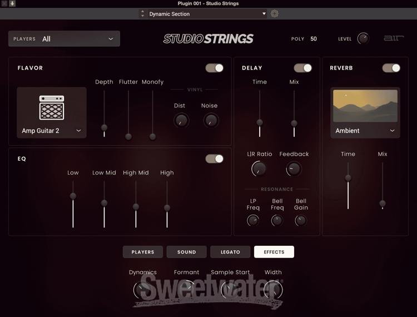Click the EQ Low slider handle
Viewport: 417px width, 317px height.
[73, 196]
